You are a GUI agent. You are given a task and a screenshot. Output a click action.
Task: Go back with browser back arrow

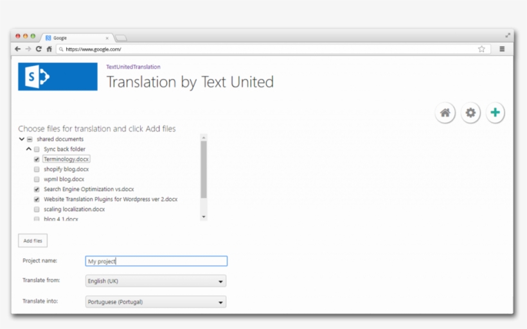pos(18,49)
